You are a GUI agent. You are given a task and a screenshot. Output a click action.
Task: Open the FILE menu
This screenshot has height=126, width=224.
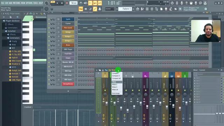(2, 3)
